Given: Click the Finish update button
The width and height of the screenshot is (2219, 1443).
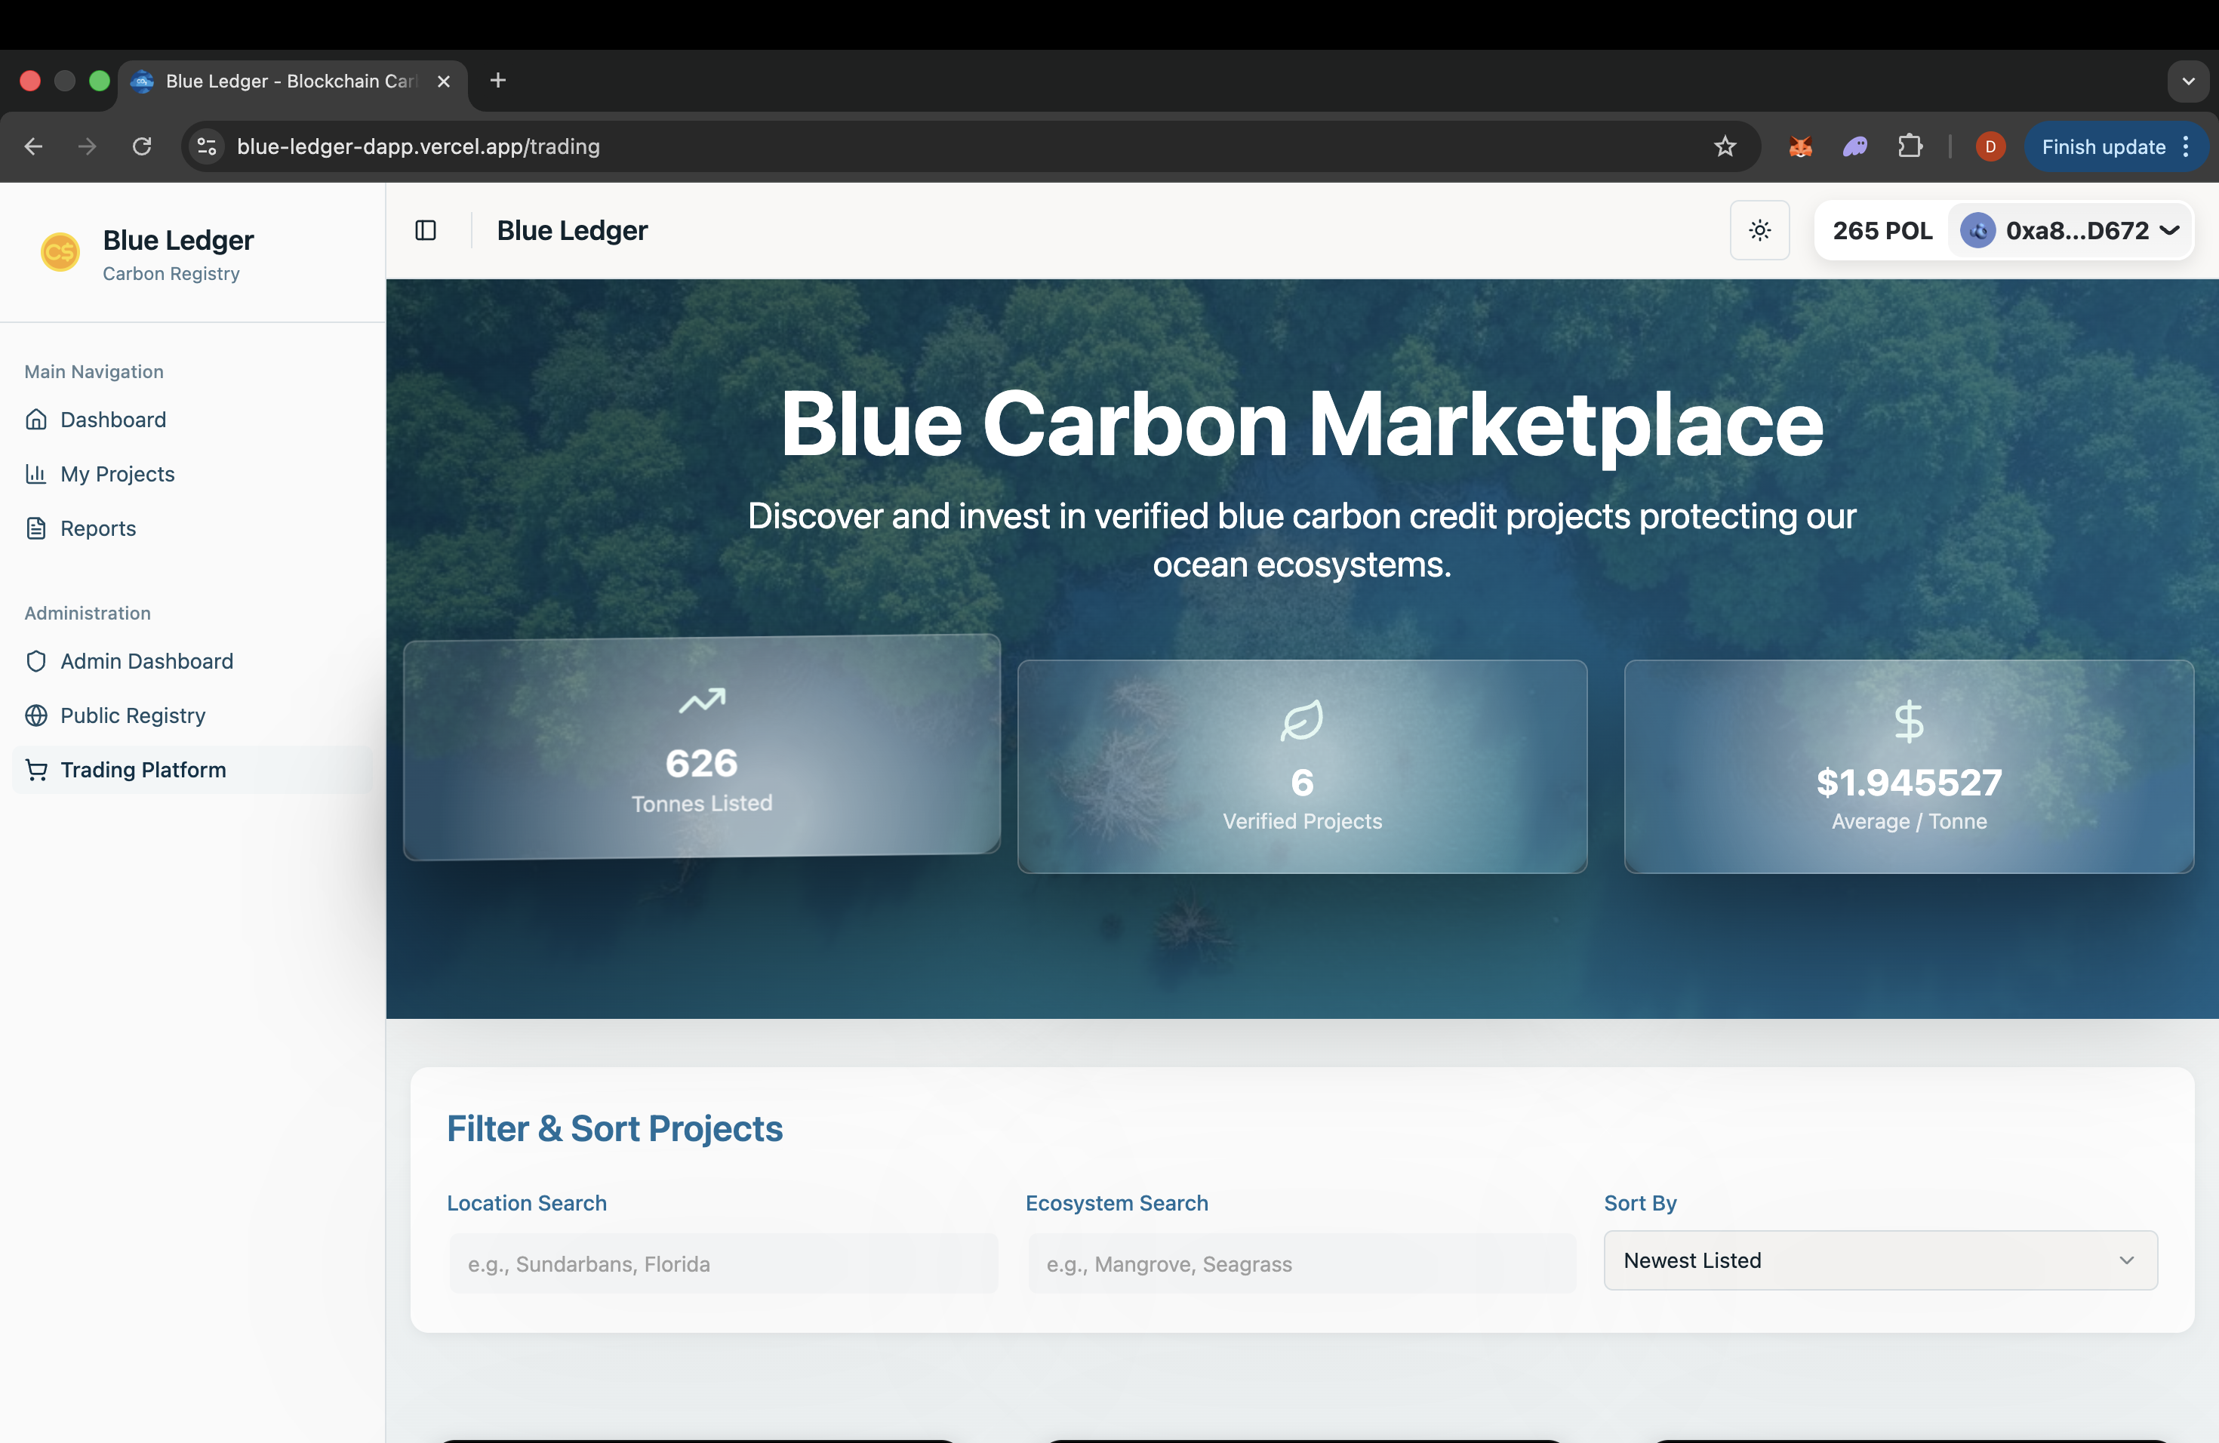Looking at the screenshot, I should pyautogui.click(x=2103, y=146).
